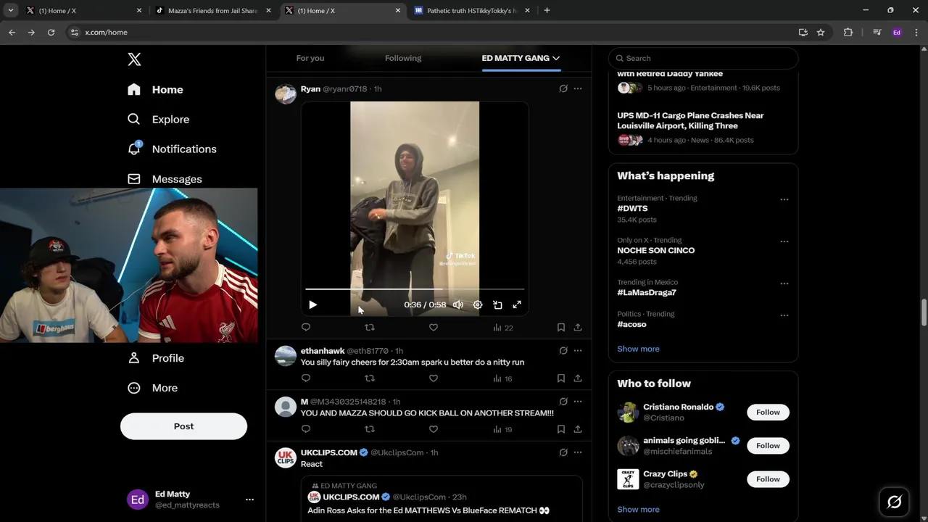This screenshot has height=522, width=928.
Task: Open more options on ethanhawk's post
Action: [578, 351]
